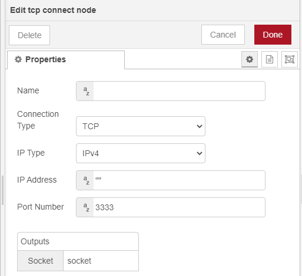The height and width of the screenshot is (276, 302).
Task: Open node properties gear icon tab
Action: click(250, 59)
